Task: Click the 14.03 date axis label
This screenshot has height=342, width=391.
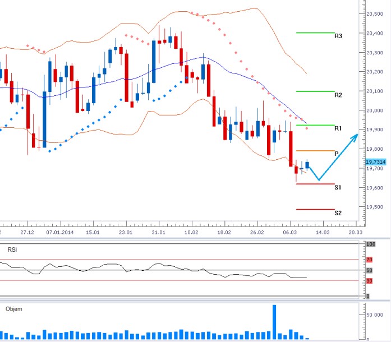Action: 323,233
